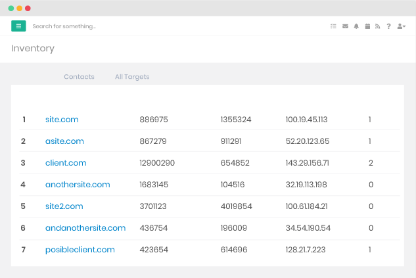Select the value 3701123
This screenshot has width=416, height=278.
coord(153,206)
